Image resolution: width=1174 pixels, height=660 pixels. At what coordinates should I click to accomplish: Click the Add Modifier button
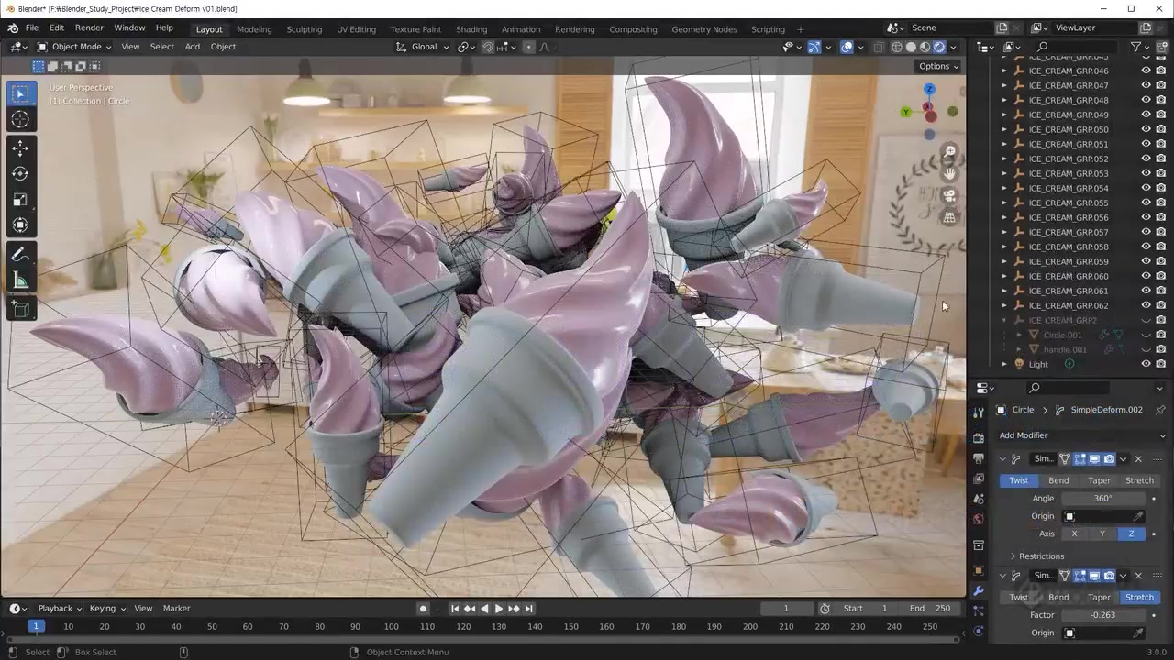click(x=1024, y=435)
